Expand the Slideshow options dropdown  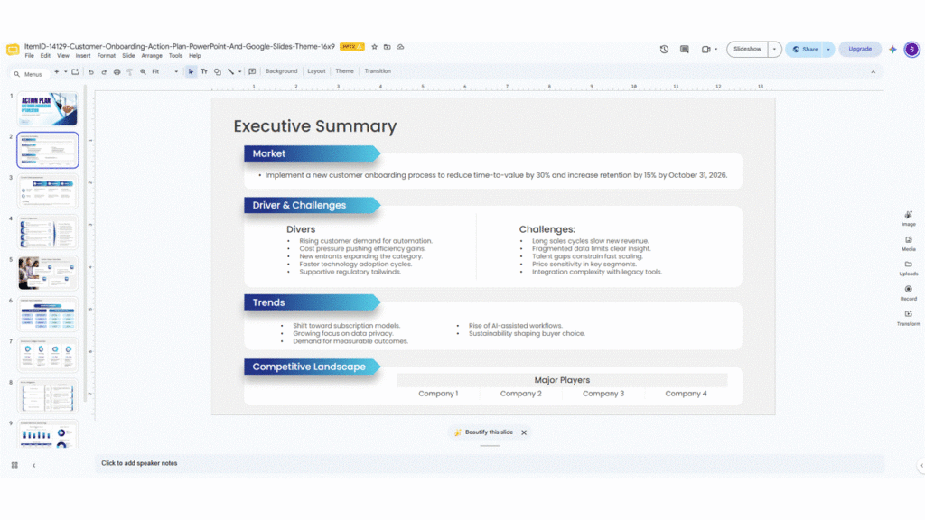[774, 50]
